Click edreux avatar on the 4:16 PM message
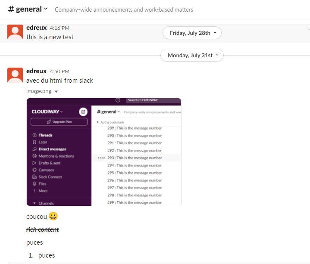310x264 pixels. pos(15,32)
